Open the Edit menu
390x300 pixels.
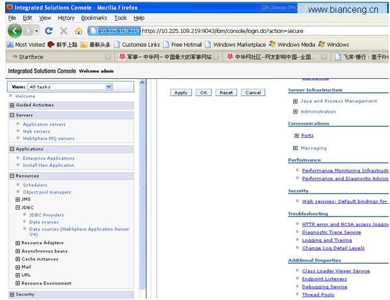pyautogui.click(x=27, y=18)
